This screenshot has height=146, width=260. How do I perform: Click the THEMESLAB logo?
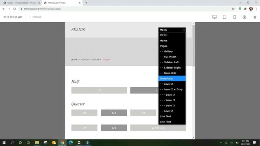(13, 17)
